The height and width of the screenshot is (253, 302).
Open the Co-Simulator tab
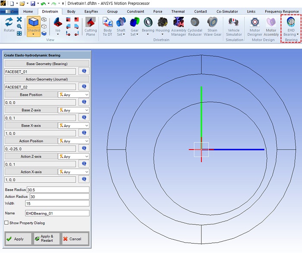[x=227, y=12]
